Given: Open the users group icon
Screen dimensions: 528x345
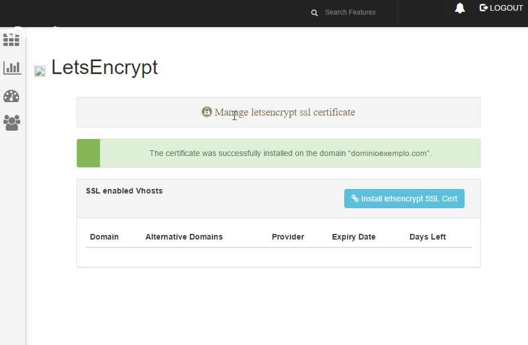Looking at the screenshot, I should [12, 123].
